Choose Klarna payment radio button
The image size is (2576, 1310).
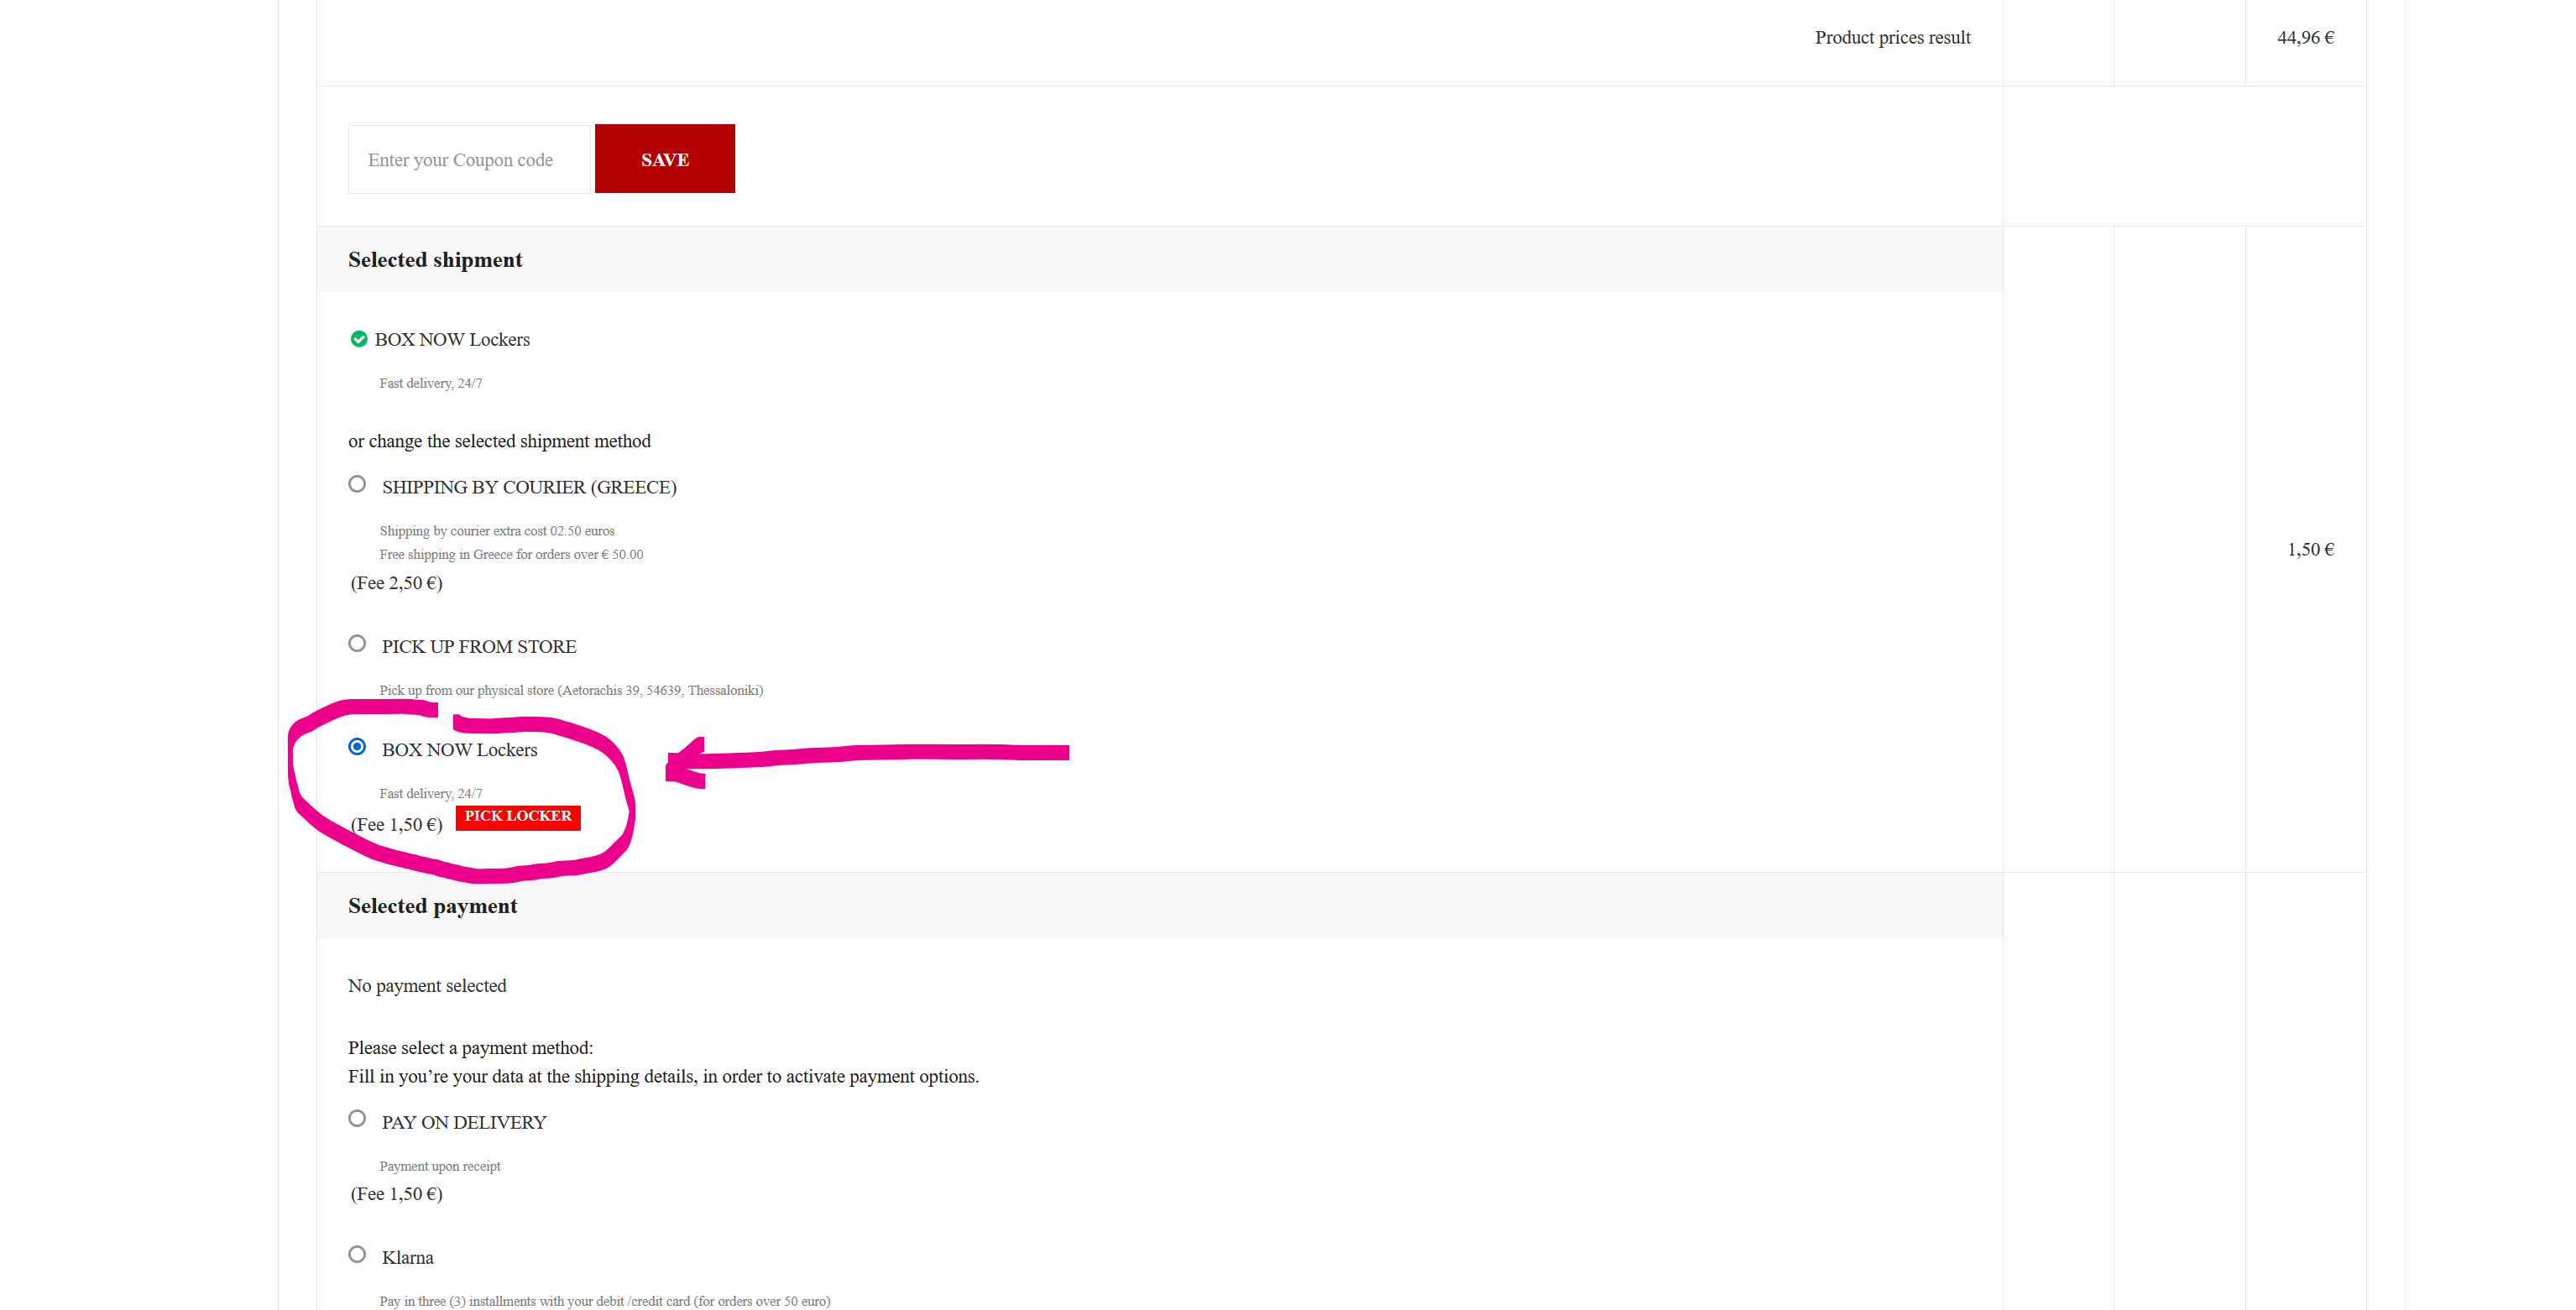[x=357, y=1254]
